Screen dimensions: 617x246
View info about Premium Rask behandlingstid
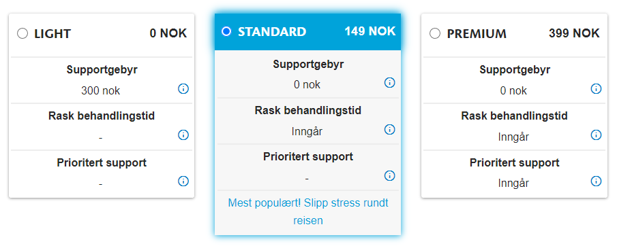(596, 135)
